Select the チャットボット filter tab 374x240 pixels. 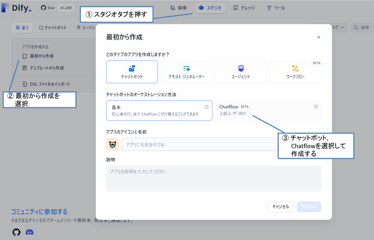tap(53, 28)
